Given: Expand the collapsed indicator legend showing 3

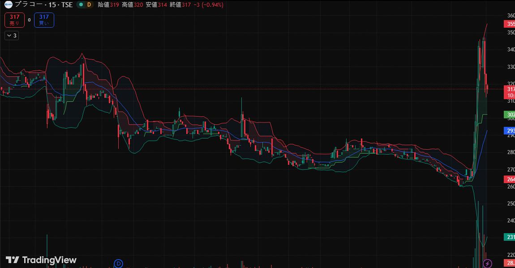Looking at the screenshot, I should click(x=12, y=35).
